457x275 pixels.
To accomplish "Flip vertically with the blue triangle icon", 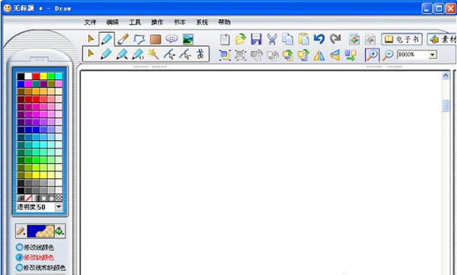I will (x=335, y=55).
